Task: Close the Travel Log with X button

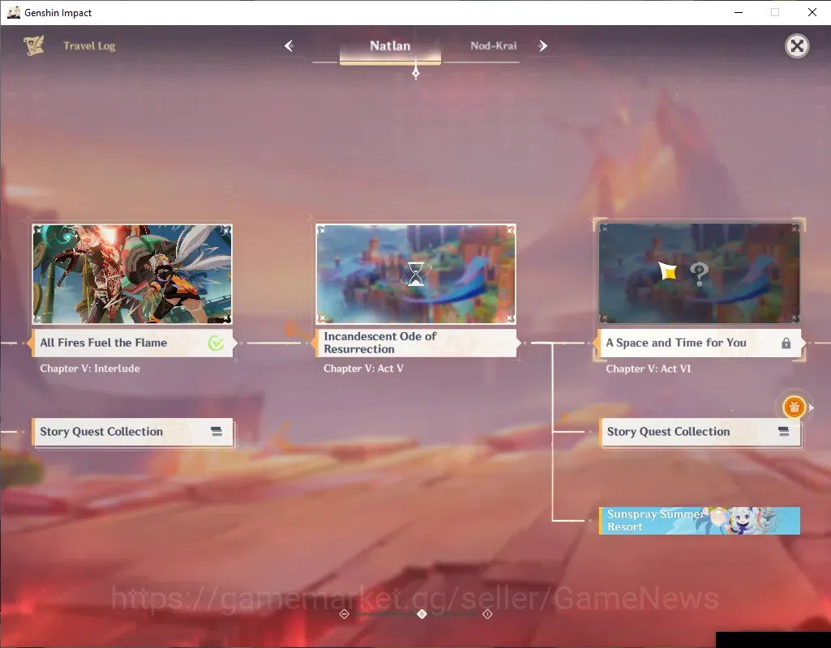Action: coord(797,46)
